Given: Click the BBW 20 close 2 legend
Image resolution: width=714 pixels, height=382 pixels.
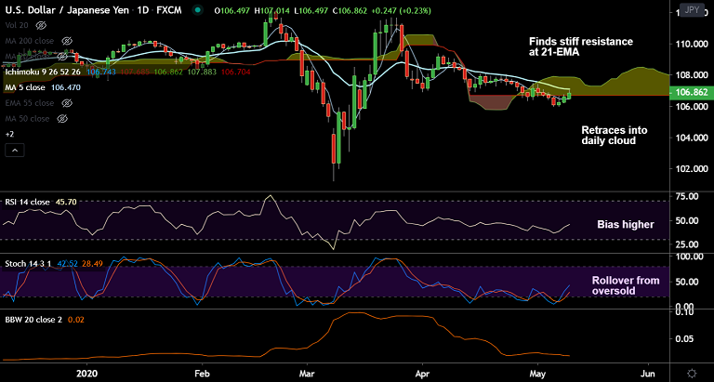Looking at the screenshot, I should (33, 320).
